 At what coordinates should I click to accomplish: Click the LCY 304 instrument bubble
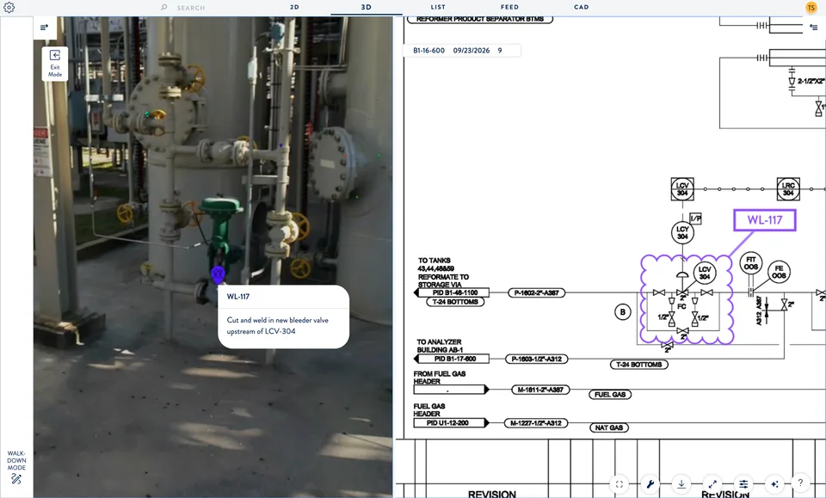[x=682, y=232]
